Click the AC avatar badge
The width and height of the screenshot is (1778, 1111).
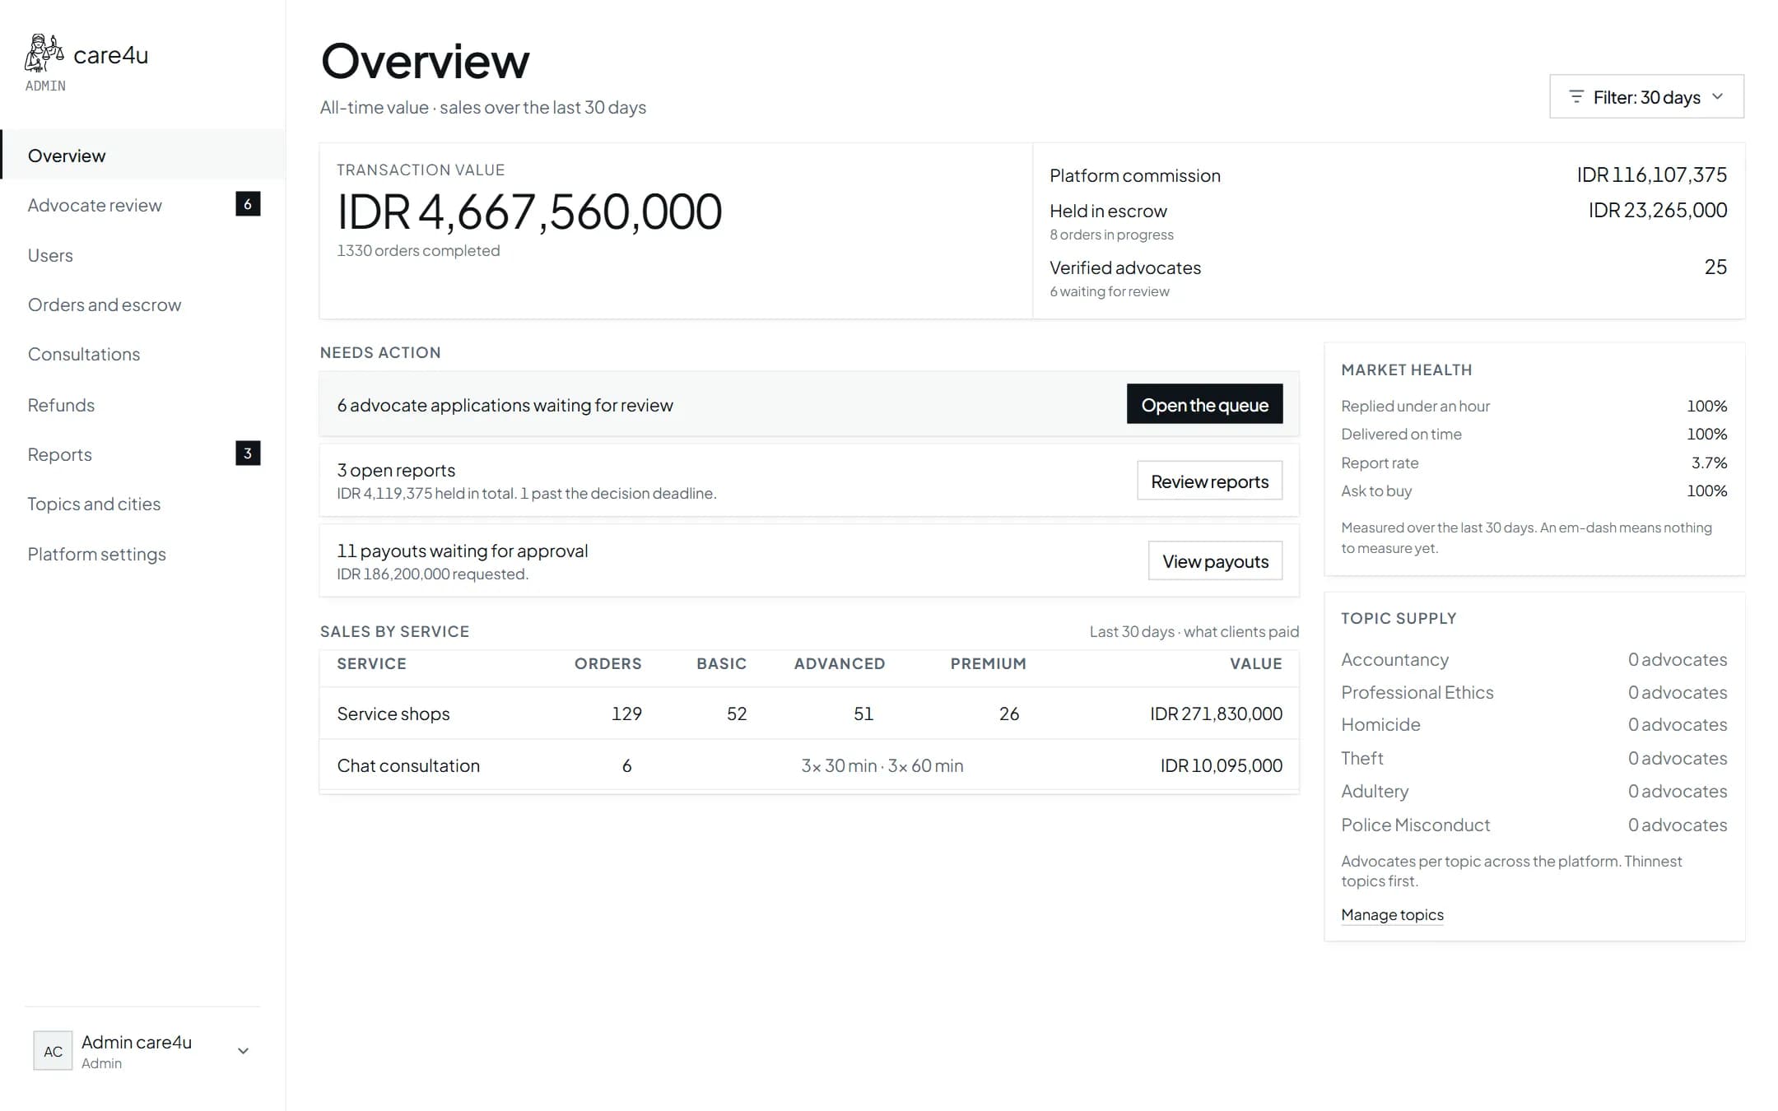click(x=53, y=1051)
